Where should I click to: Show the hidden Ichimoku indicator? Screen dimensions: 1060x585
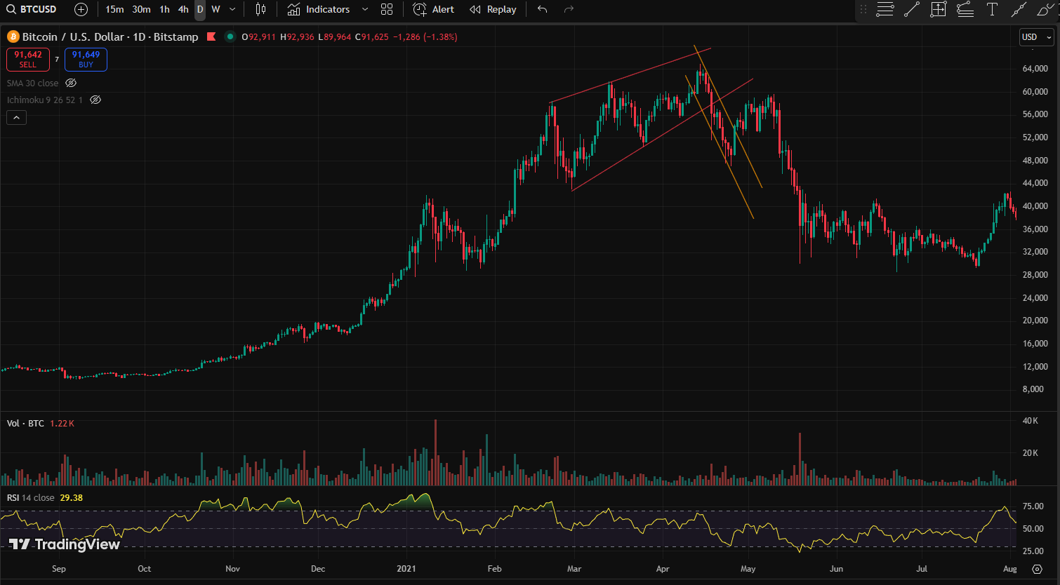tap(96, 100)
